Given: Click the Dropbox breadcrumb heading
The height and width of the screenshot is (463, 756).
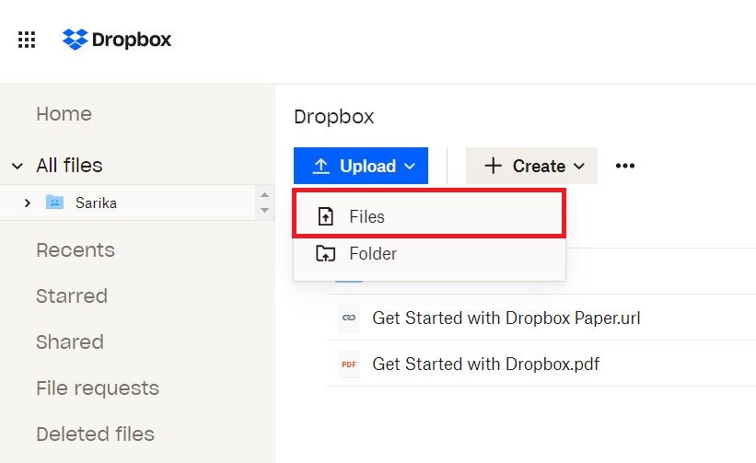Looking at the screenshot, I should 333,117.
